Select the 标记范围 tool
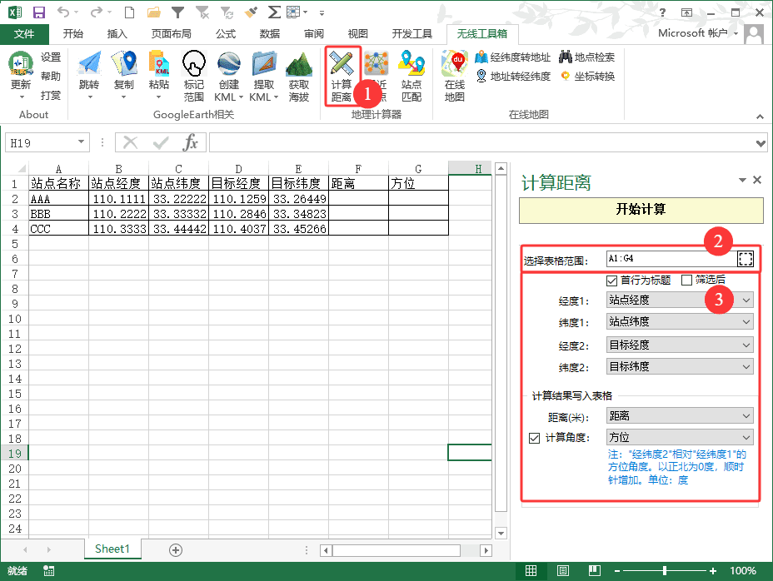The height and width of the screenshot is (581, 773). (194, 76)
